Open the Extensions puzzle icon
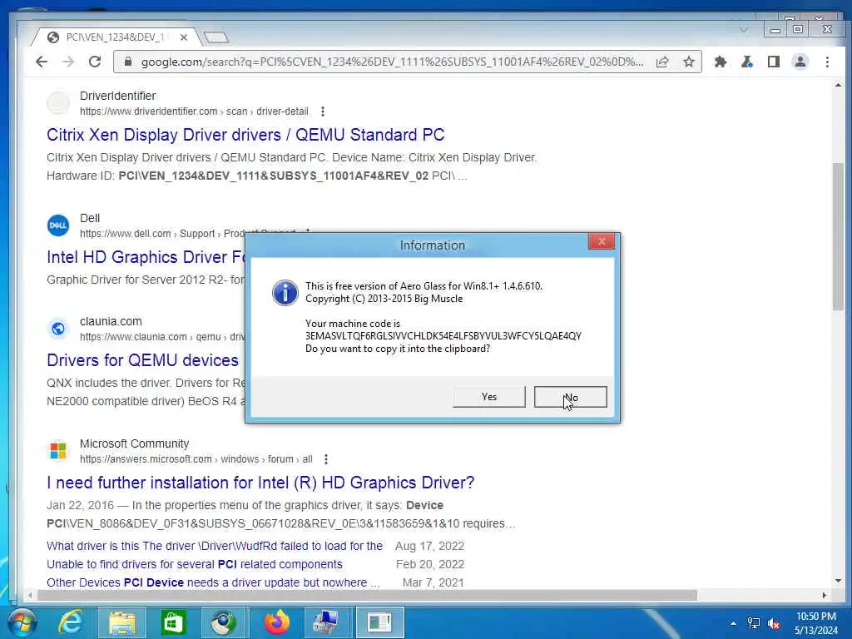 tap(721, 62)
